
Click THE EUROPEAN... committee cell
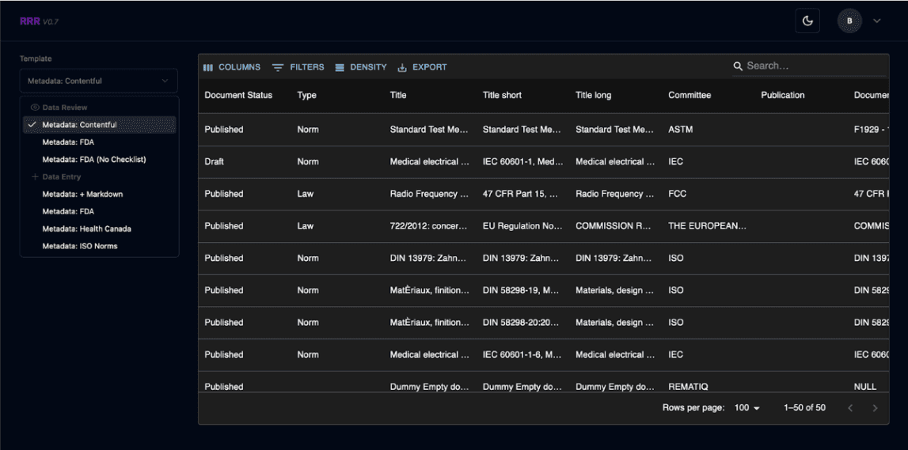709,226
